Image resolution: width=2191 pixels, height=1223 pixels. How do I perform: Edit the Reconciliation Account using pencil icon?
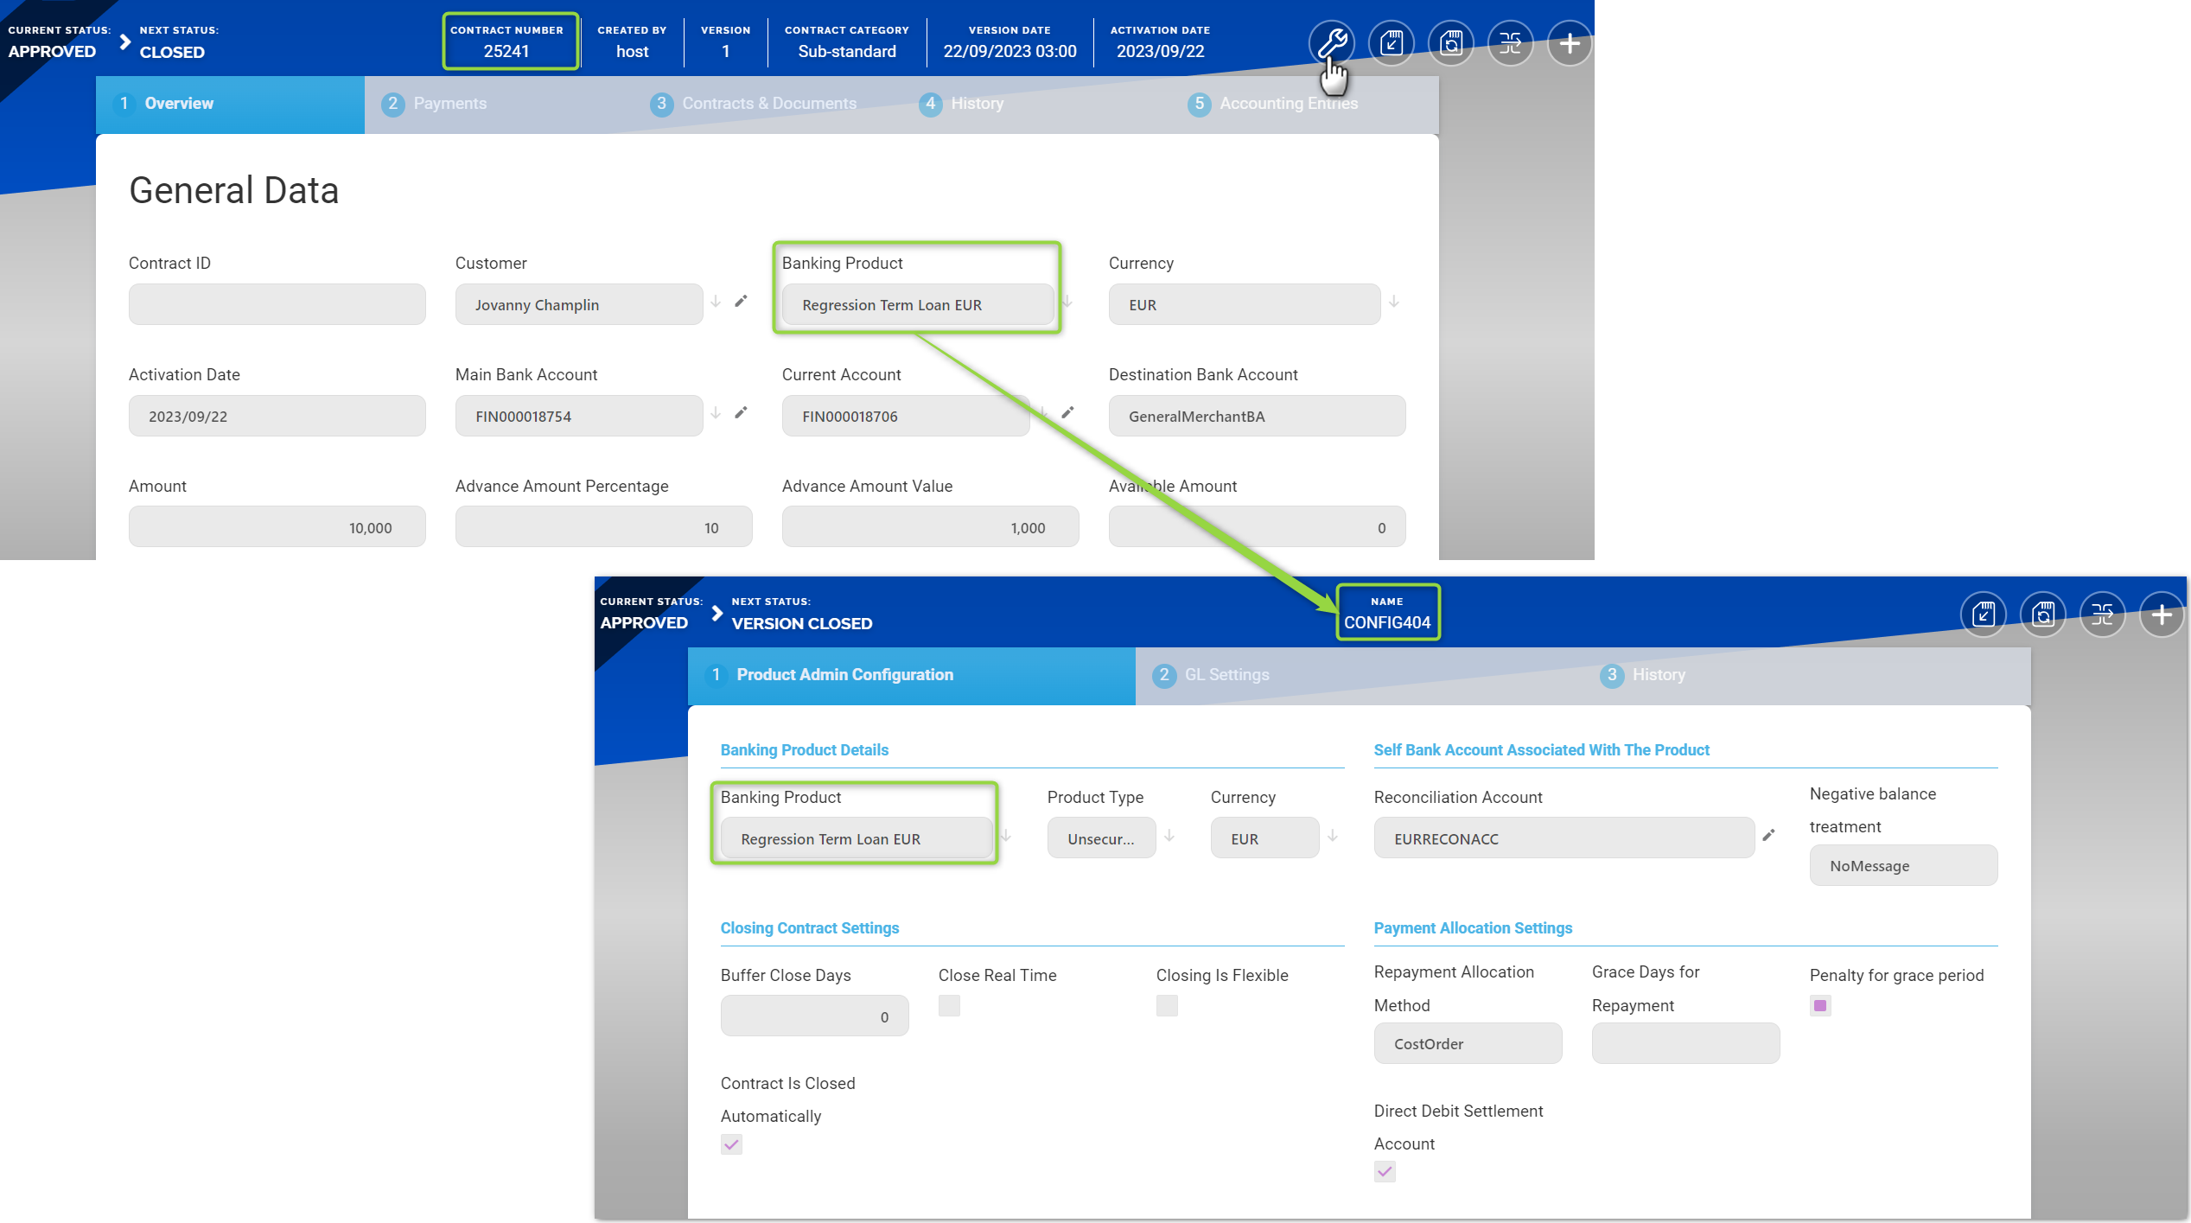pos(1768,835)
